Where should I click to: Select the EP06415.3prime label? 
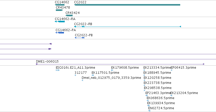(183, 68)
